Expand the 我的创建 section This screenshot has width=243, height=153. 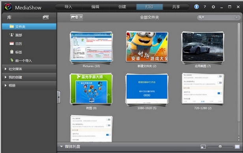tap(29, 77)
